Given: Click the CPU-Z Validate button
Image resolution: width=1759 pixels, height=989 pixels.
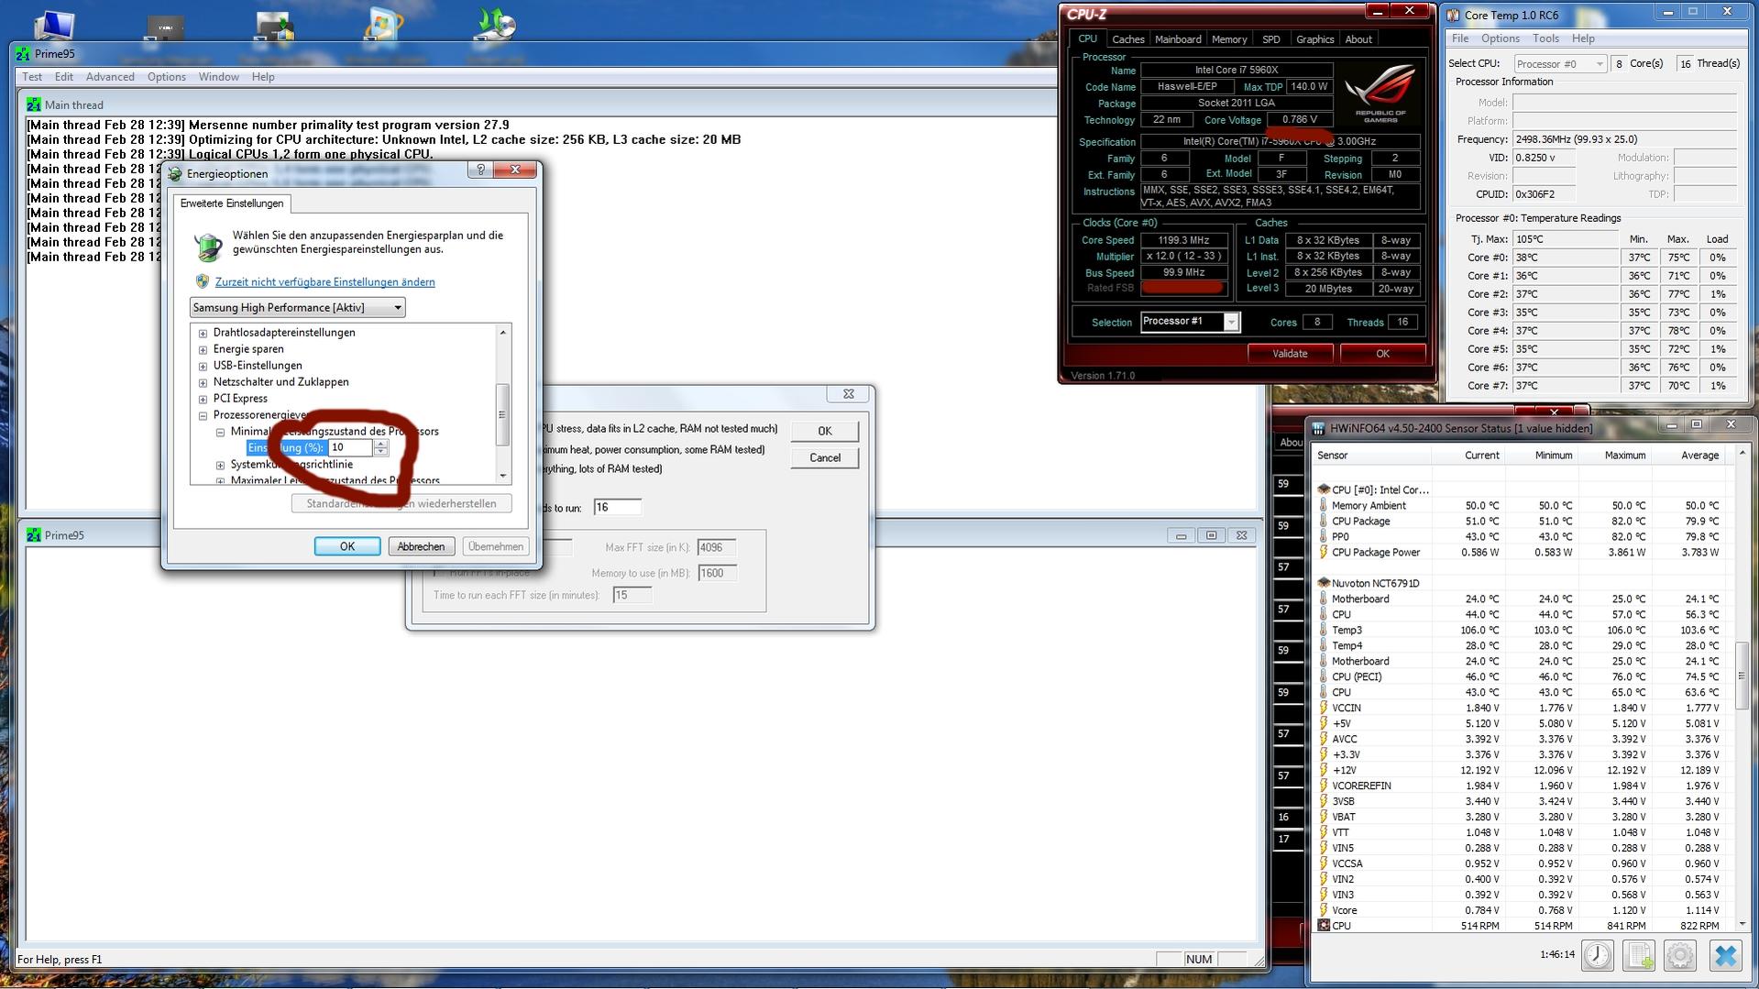Looking at the screenshot, I should [1290, 354].
